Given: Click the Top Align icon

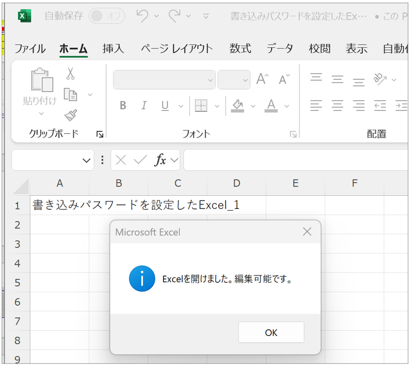Looking at the screenshot, I should 316,78.
